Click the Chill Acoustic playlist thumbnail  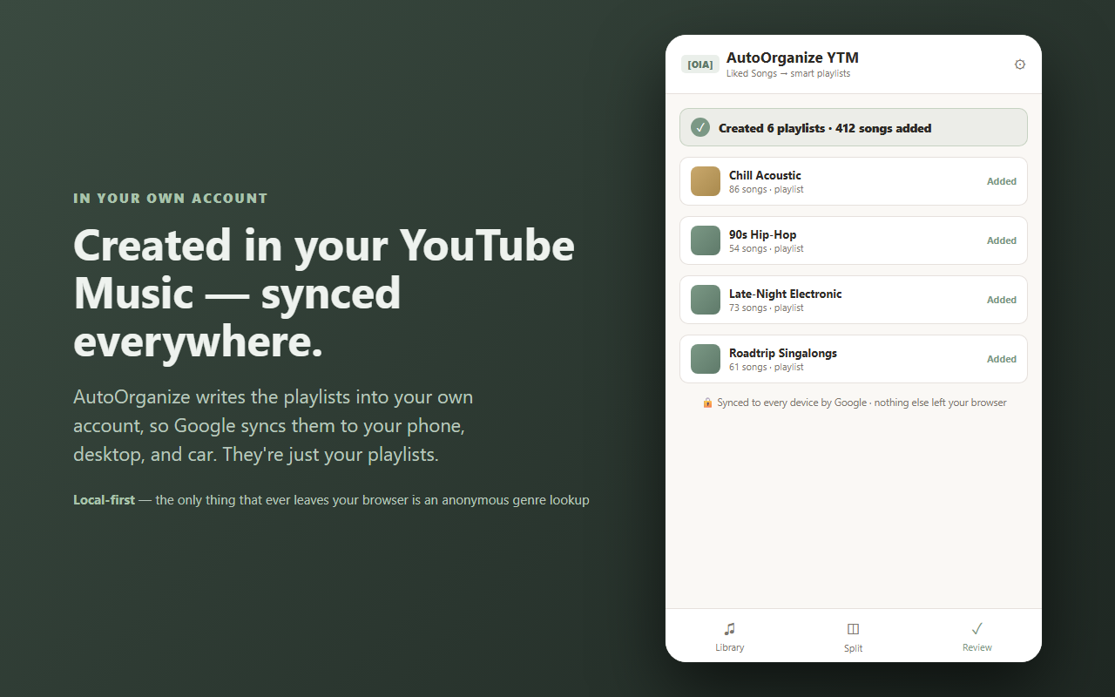[706, 181]
